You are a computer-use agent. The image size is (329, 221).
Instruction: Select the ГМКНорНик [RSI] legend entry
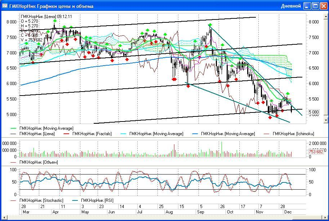tap(93, 200)
